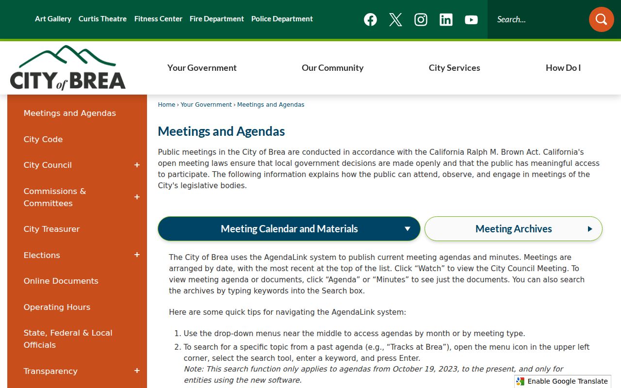
Task: Open State, Federal & Local Officials
Action: click(68, 339)
